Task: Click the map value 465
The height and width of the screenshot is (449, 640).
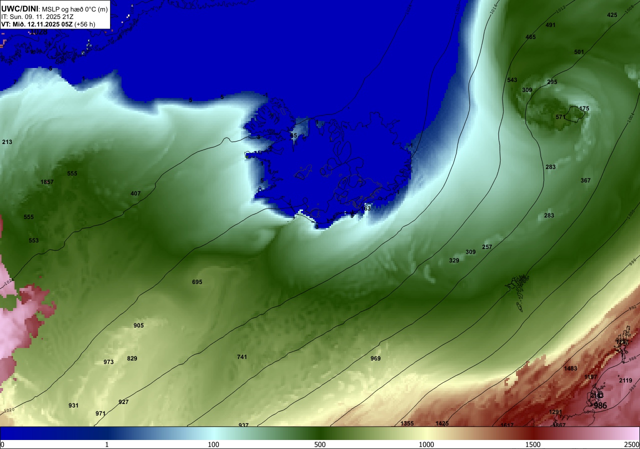Action: [x=530, y=37]
